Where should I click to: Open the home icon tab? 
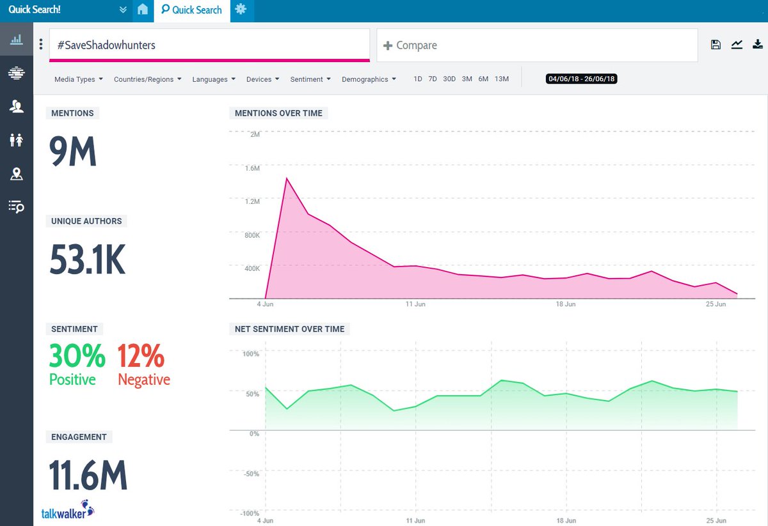[x=143, y=10]
